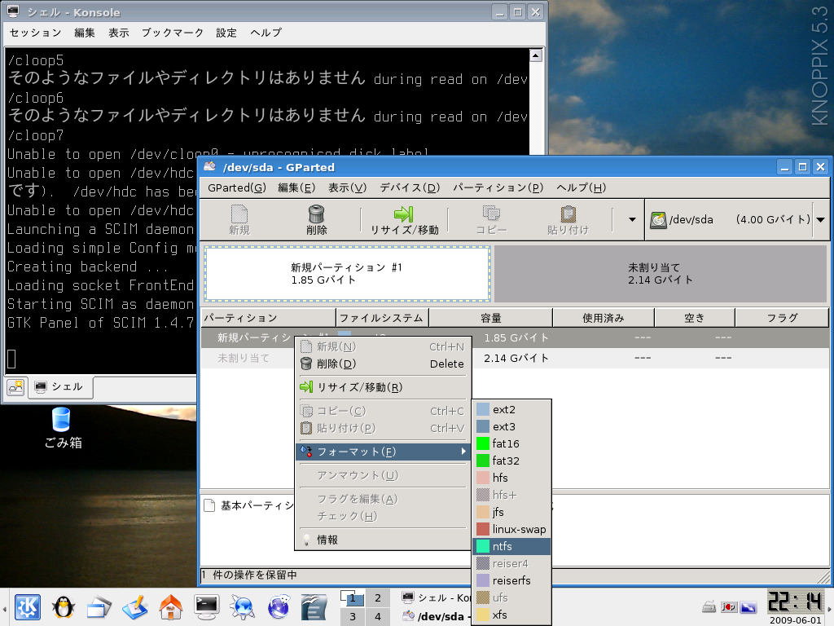Click the シェル - Konsole taskbar entry
This screenshot has width=834, height=626.
click(437, 597)
